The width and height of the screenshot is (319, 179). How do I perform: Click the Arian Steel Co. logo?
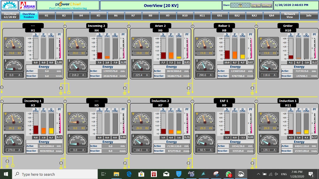click(27, 5)
